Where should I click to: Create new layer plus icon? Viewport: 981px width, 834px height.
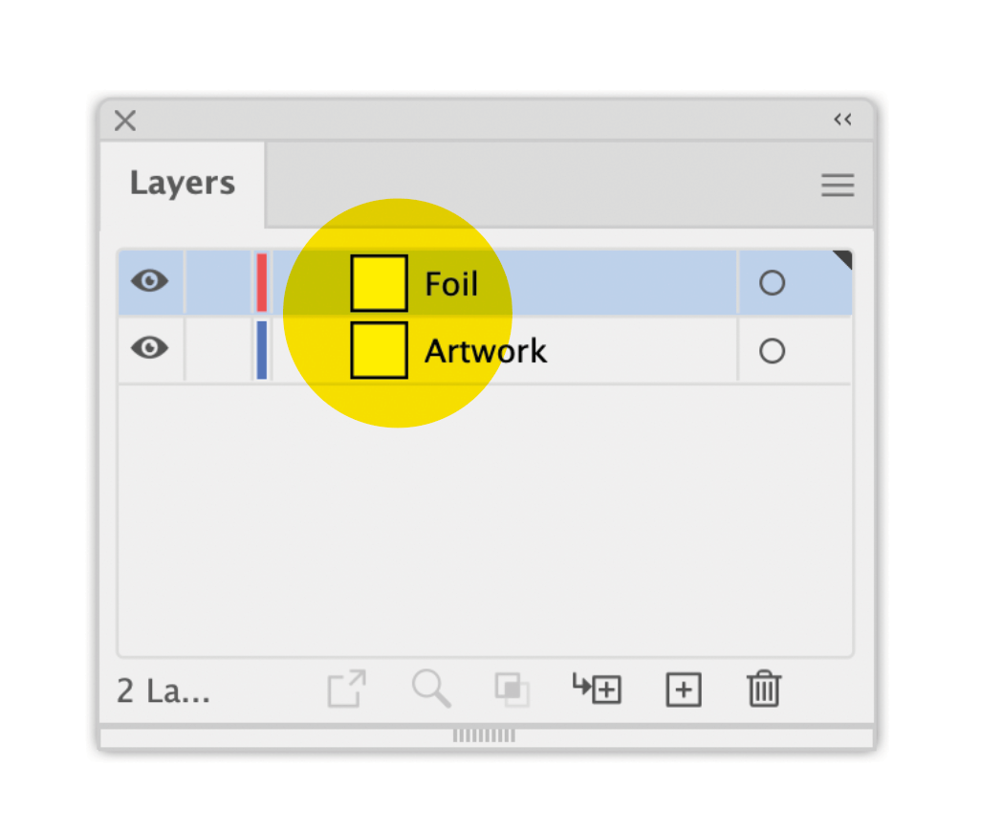684,691
